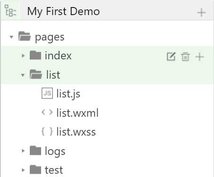Collapse the pages folder arrow

[11, 37]
